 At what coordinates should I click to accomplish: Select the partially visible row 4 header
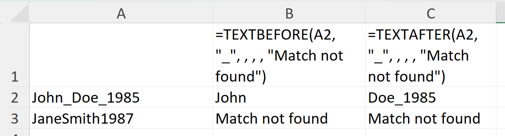pos(14,133)
